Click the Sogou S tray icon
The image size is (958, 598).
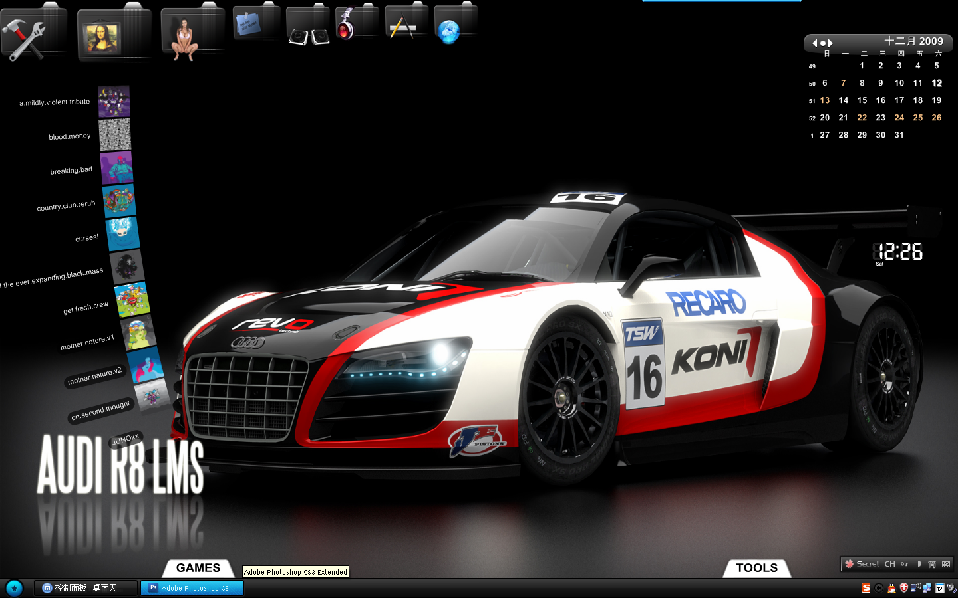click(x=866, y=588)
